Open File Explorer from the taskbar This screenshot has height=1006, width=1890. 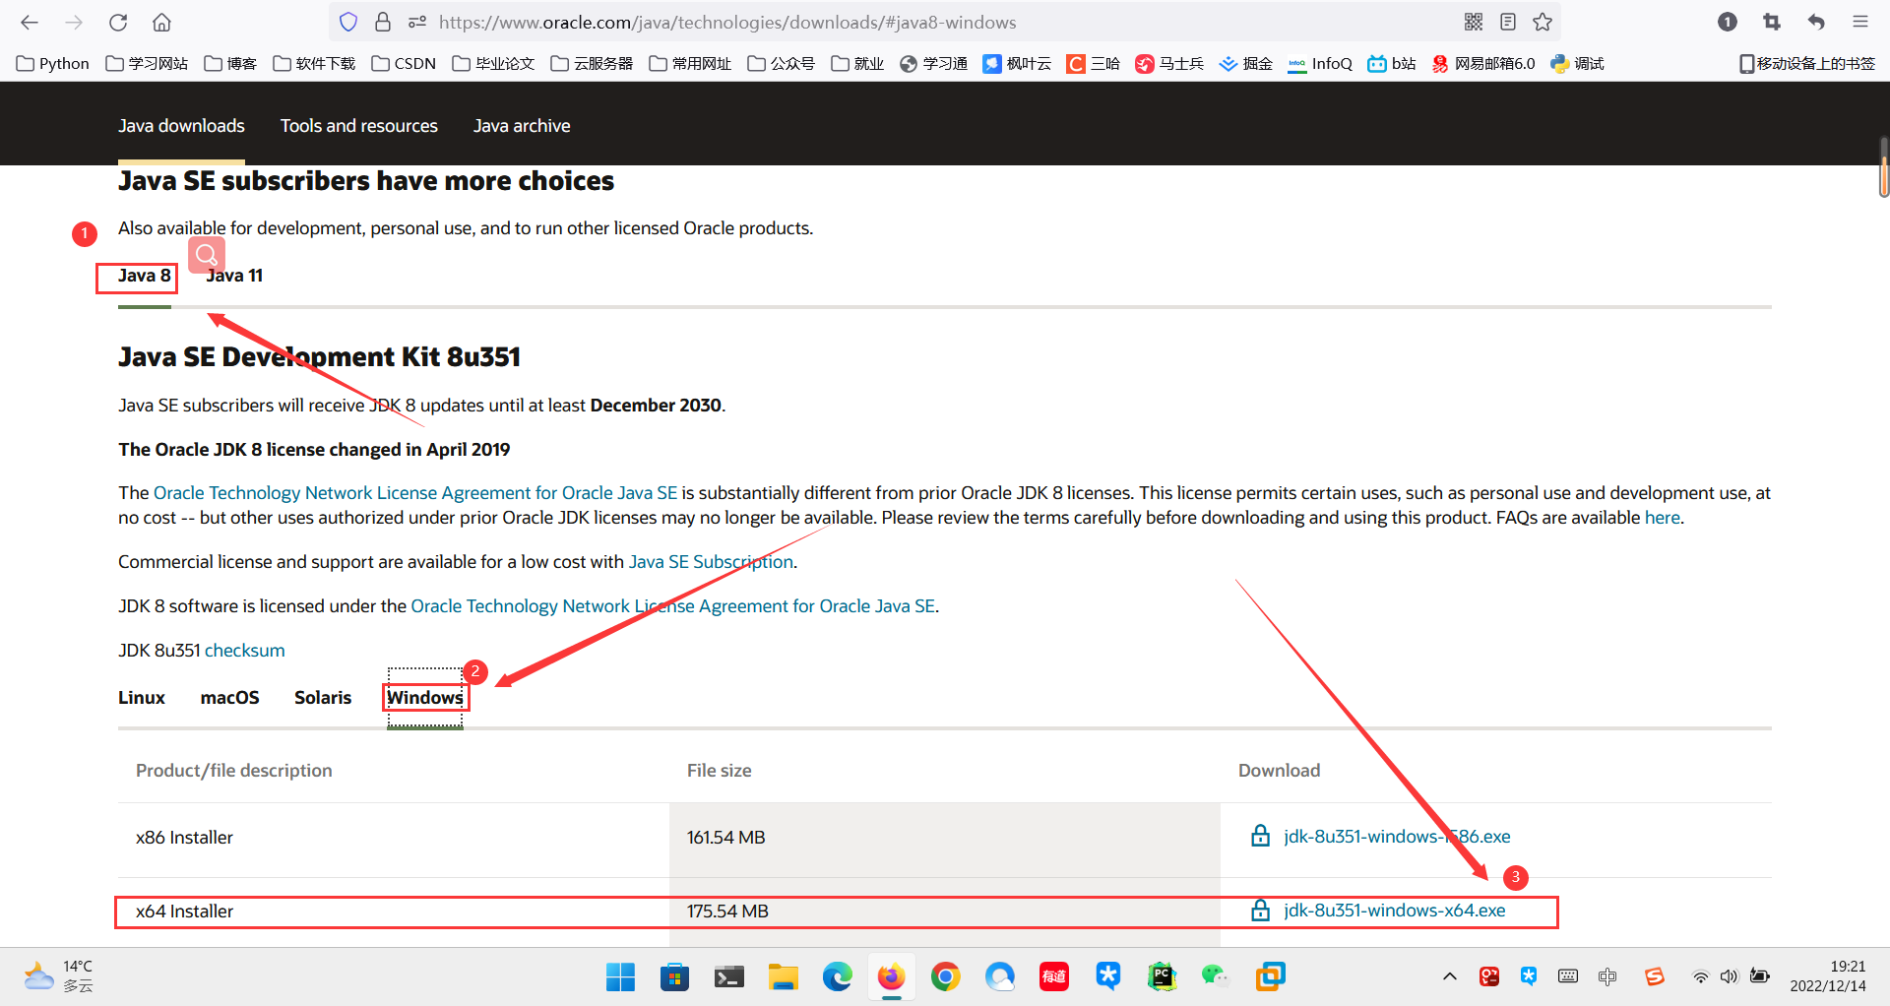click(x=783, y=976)
